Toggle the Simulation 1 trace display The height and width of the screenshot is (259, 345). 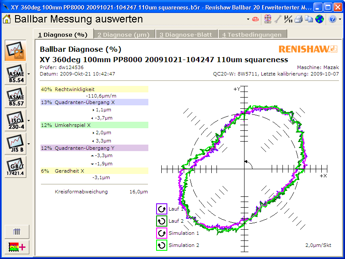(162, 234)
